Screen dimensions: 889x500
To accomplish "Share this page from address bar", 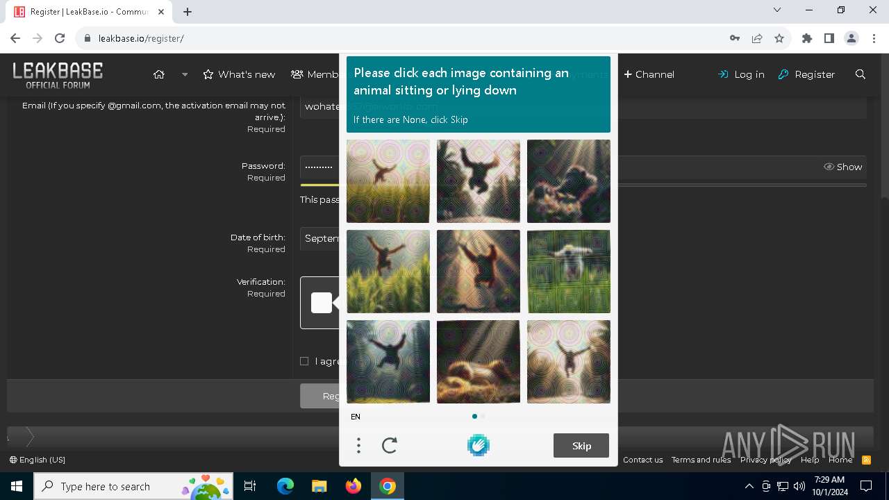I will coord(757,38).
